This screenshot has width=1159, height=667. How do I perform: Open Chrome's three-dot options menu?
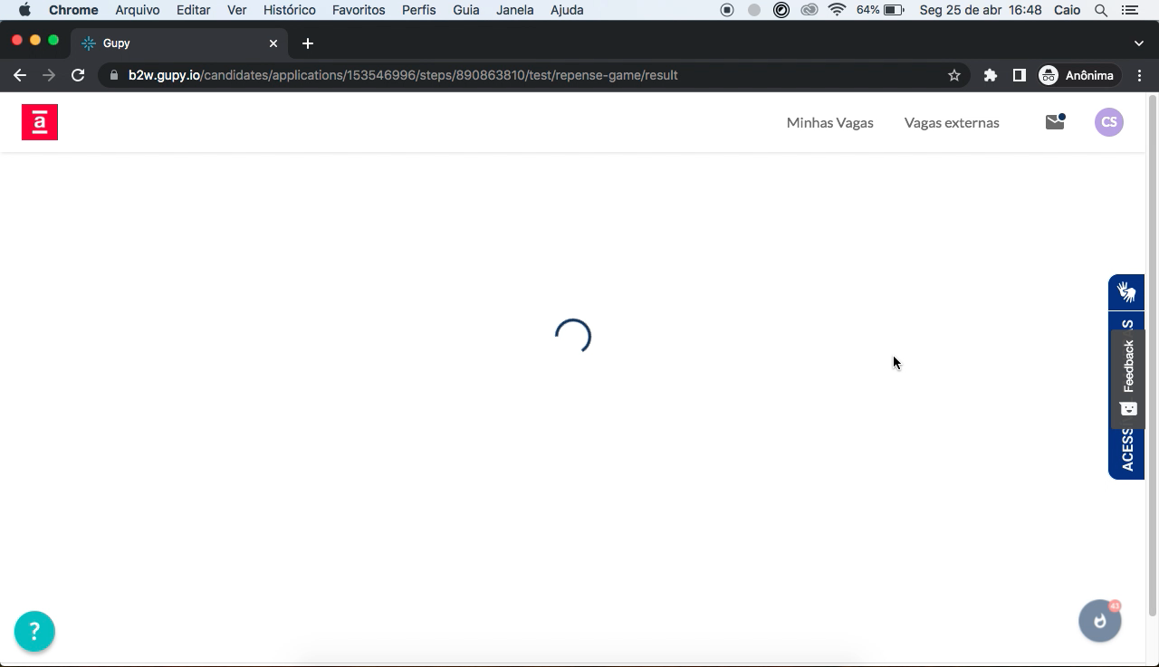pos(1139,75)
